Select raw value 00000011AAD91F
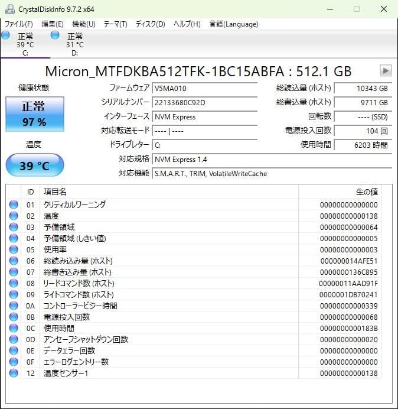The height and width of the screenshot is (409, 398). coord(348,283)
